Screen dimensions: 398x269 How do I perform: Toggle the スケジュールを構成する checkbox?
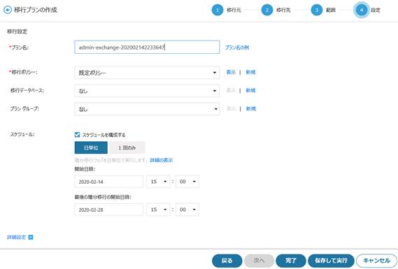click(x=78, y=135)
